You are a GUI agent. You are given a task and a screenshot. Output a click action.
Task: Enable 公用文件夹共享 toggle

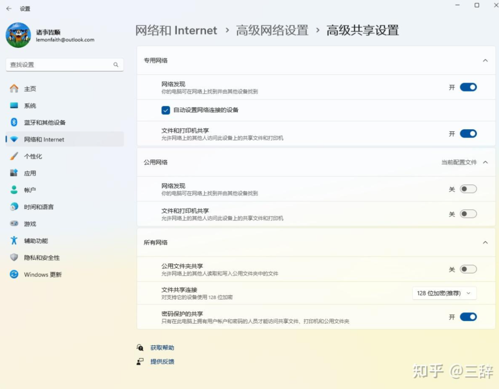[x=468, y=269]
